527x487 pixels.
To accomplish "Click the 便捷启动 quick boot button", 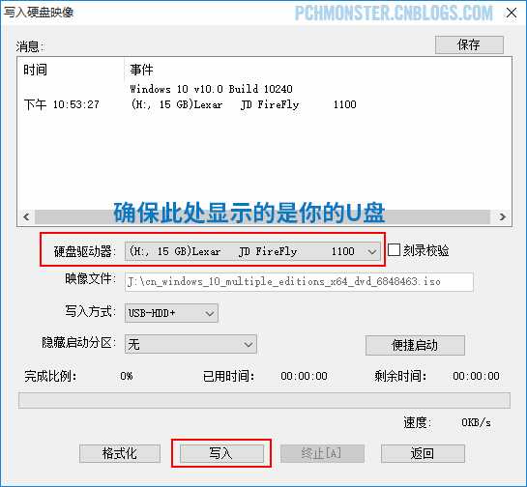I will (415, 345).
